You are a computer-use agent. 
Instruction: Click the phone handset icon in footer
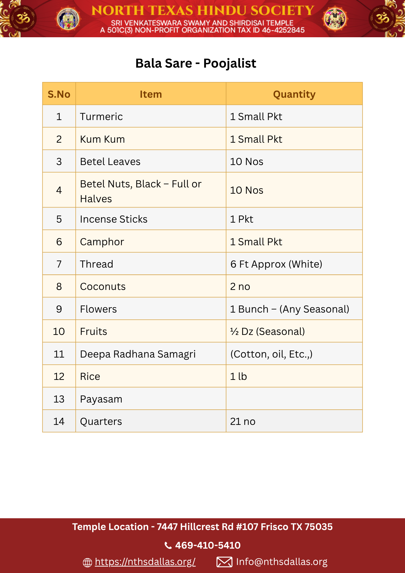tap(168, 545)
